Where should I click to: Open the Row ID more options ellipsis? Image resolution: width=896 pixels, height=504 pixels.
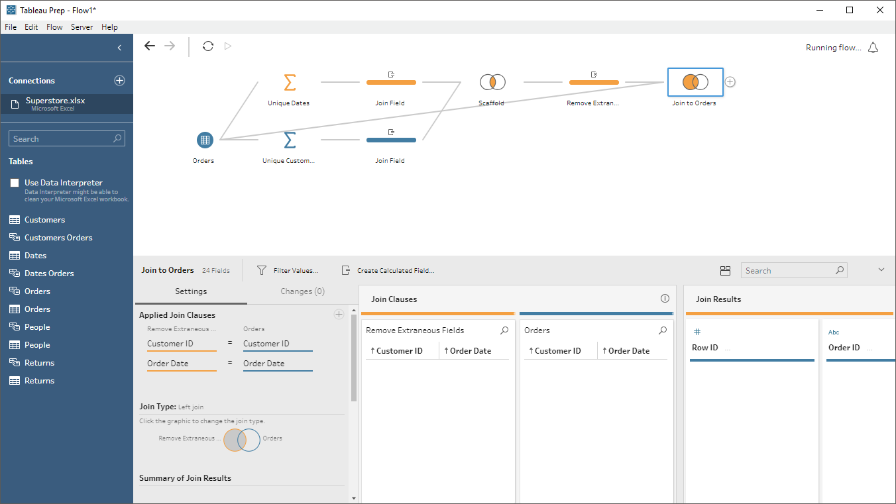pyautogui.click(x=728, y=348)
